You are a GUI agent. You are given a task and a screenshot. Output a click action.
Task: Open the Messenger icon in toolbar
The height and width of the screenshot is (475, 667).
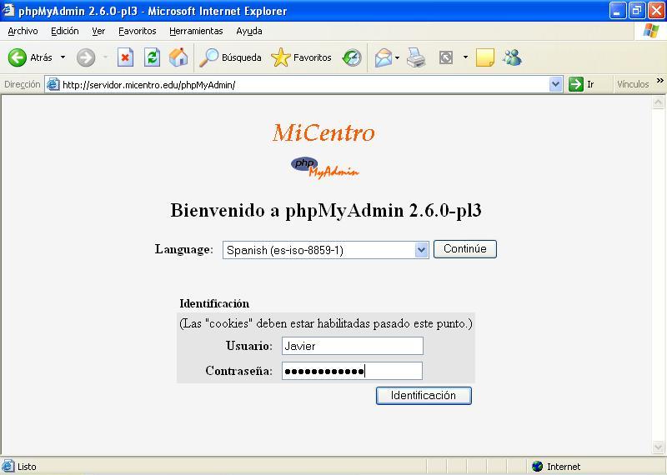click(512, 57)
